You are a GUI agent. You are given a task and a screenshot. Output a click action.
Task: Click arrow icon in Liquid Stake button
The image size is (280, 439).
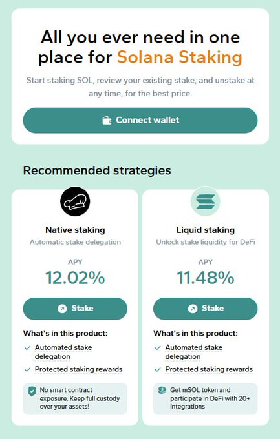click(193, 309)
